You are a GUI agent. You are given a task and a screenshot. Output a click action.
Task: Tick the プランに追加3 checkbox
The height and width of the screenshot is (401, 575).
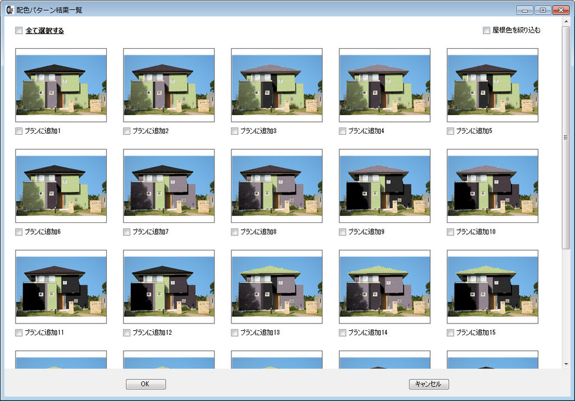pyautogui.click(x=234, y=131)
